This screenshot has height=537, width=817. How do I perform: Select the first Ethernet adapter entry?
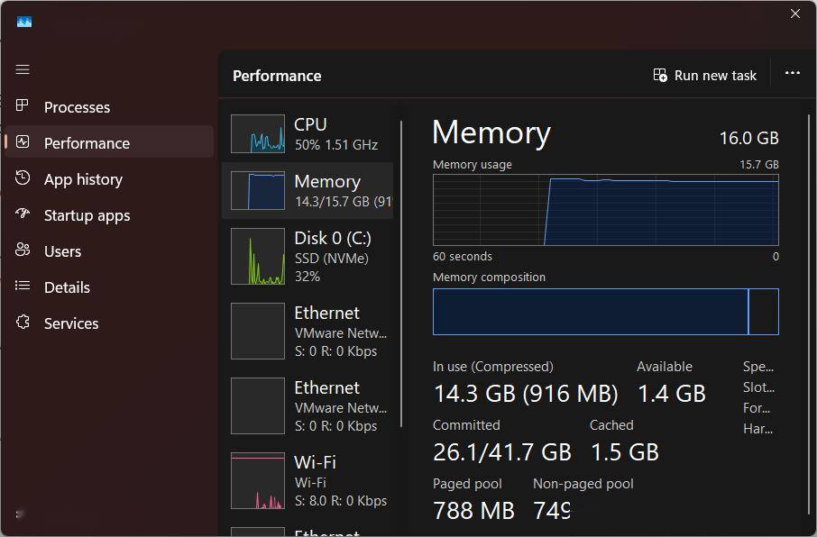click(308, 332)
